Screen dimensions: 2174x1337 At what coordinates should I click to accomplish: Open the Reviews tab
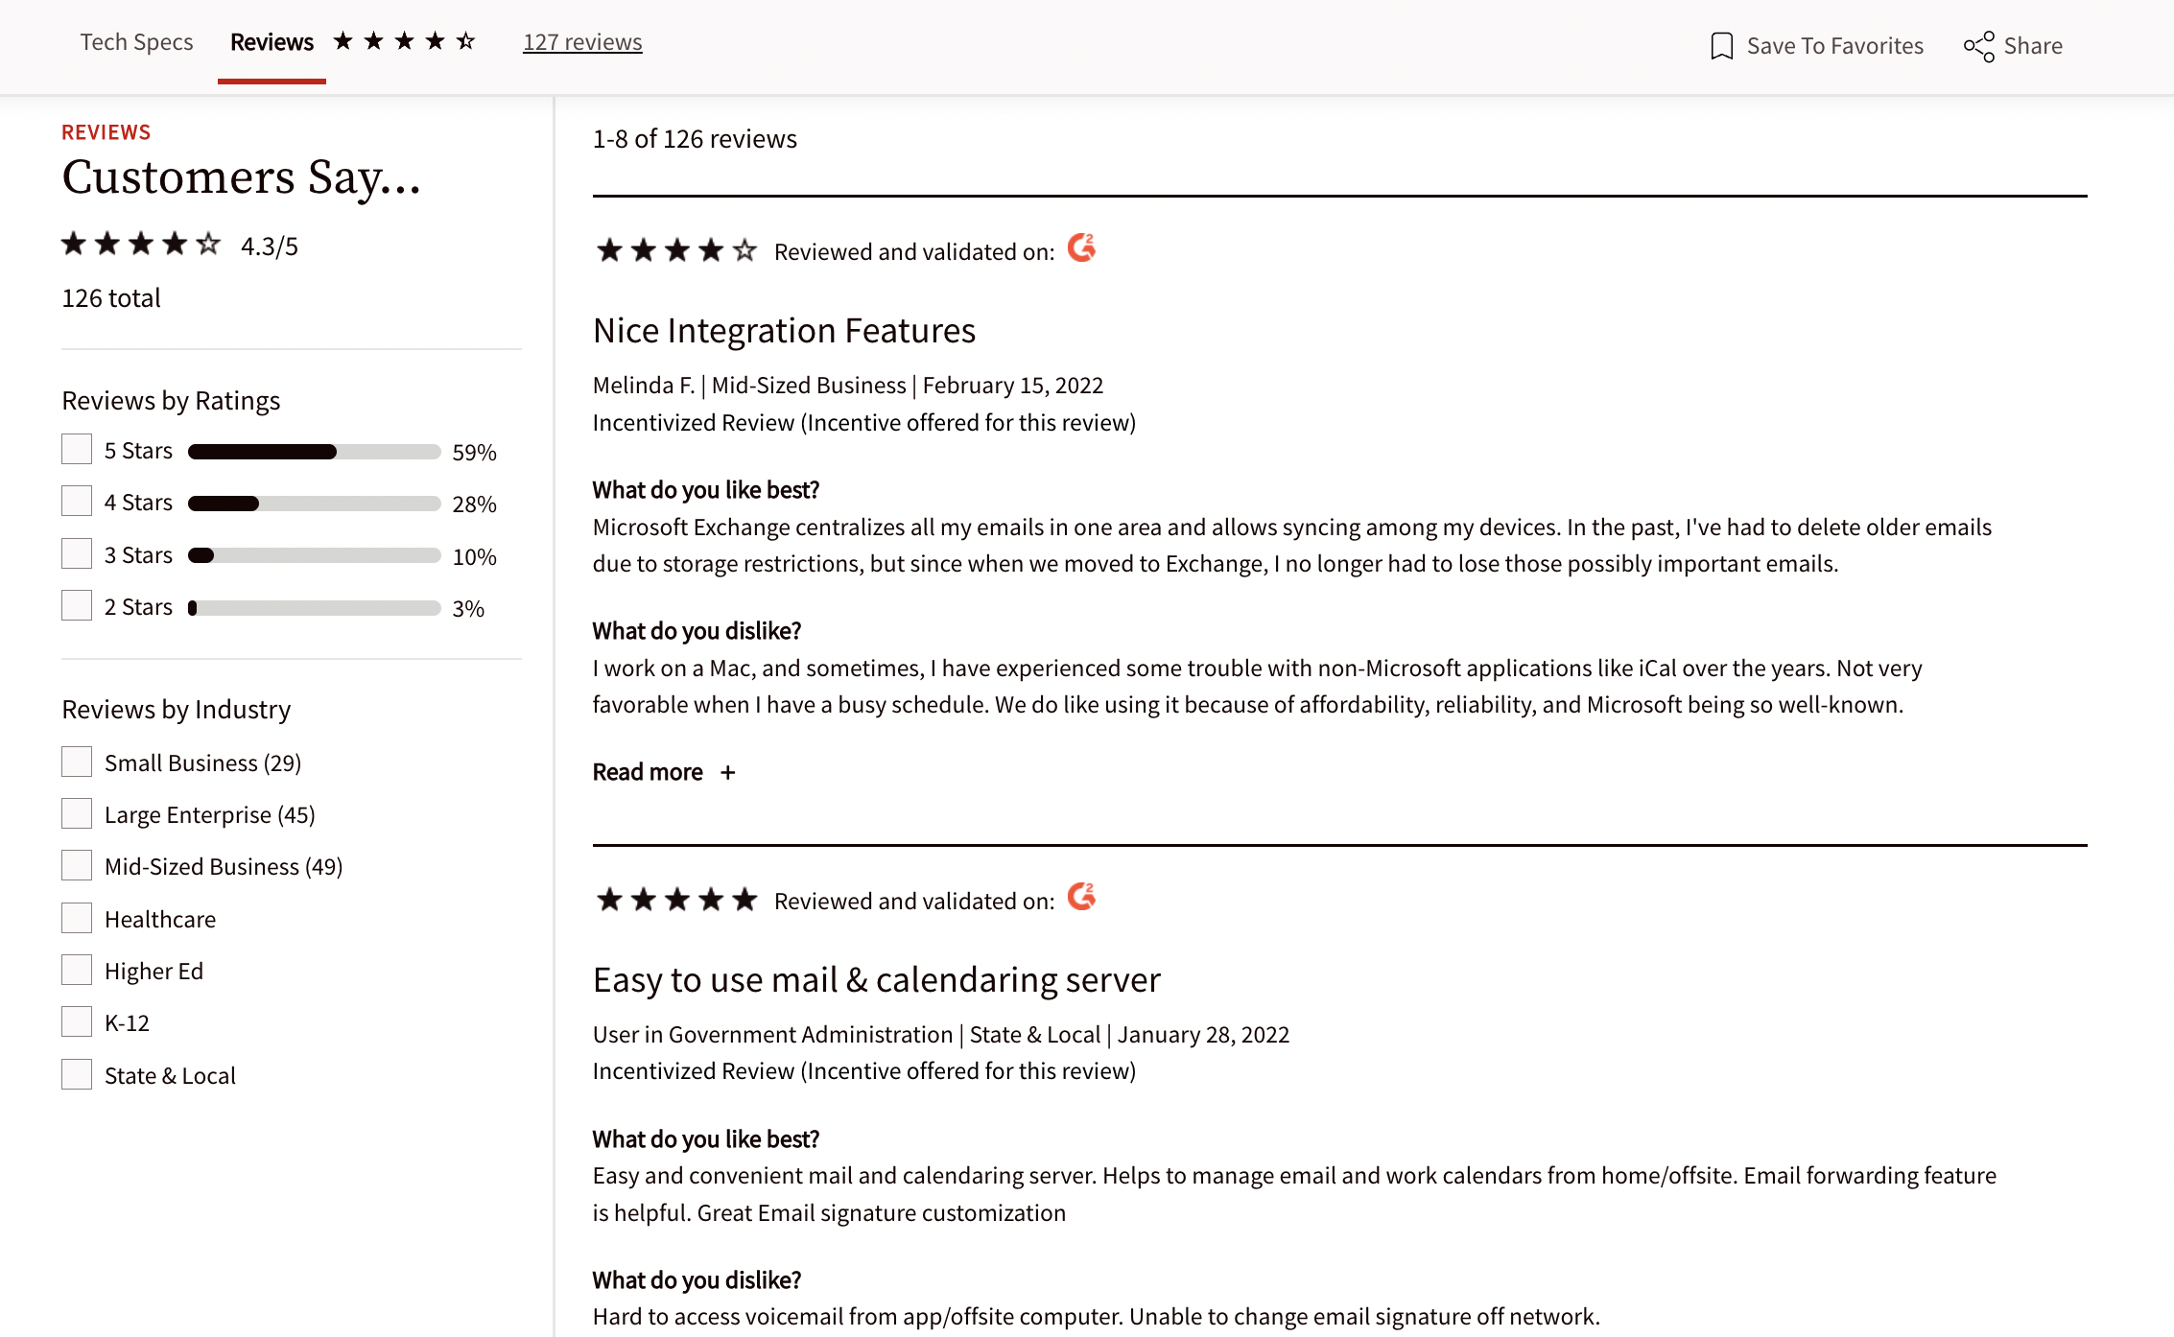[272, 42]
